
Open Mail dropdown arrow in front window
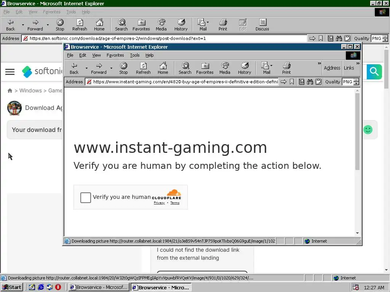click(271, 65)
